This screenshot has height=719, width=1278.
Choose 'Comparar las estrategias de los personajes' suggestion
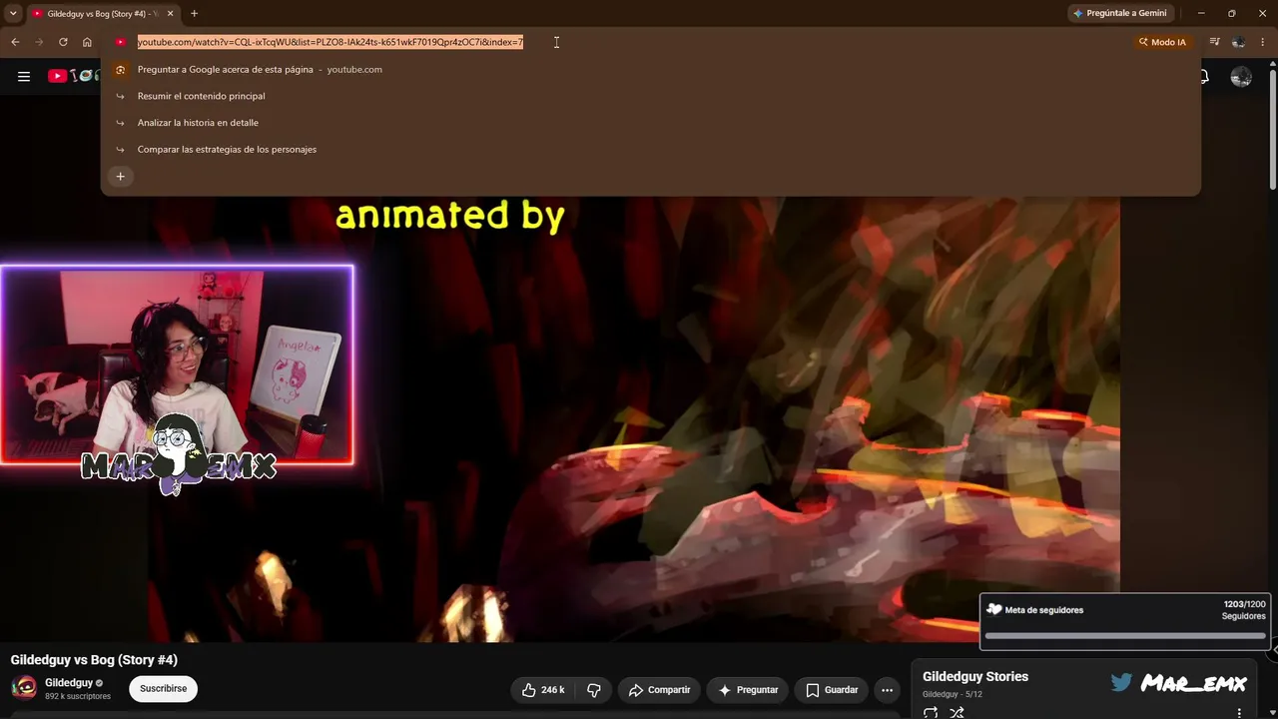point(650,149)
